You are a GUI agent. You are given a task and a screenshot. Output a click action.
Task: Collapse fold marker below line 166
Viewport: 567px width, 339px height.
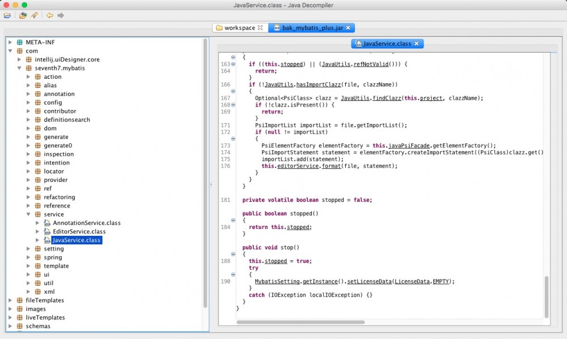[x=233, y=91]
